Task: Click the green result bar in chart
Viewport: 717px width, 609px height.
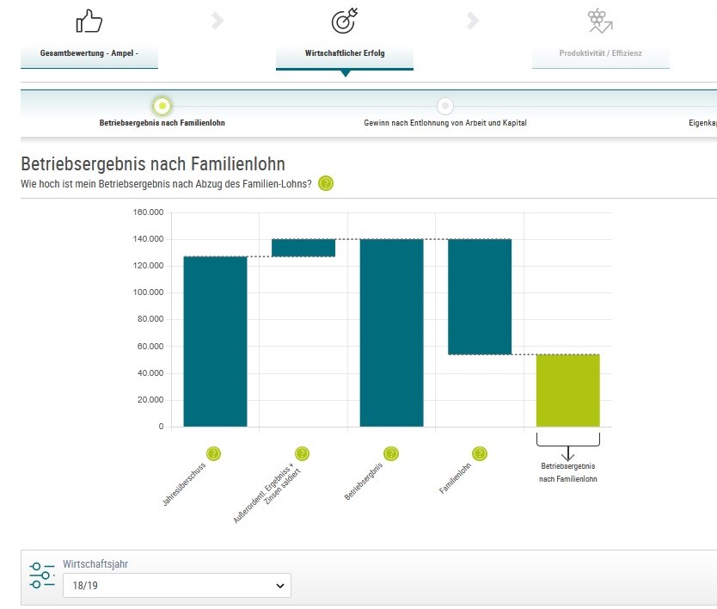Action: pyautogui.click(x=568, y=391)
